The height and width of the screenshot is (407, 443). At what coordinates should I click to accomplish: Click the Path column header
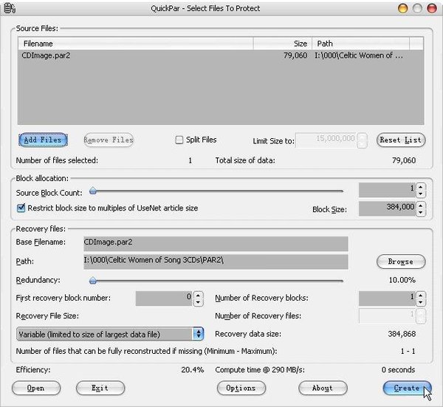click(360, 44)
